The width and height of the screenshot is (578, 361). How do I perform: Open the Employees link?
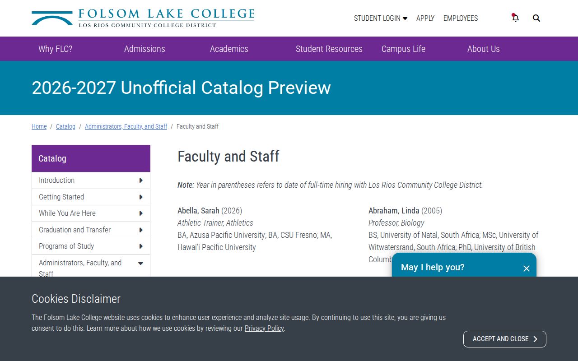tap(461, 18)
